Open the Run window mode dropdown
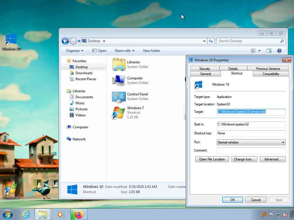Image resolution: width=294 pixels, height=220 pixels. 251,142
